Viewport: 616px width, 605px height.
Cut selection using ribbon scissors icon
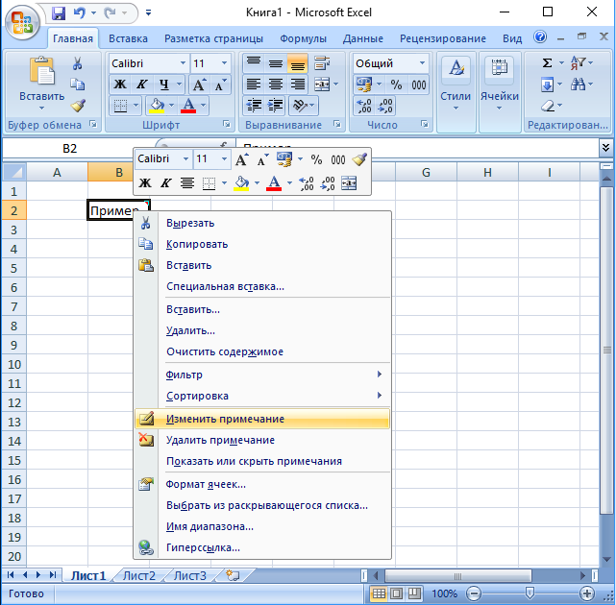[x=78, y=63]
